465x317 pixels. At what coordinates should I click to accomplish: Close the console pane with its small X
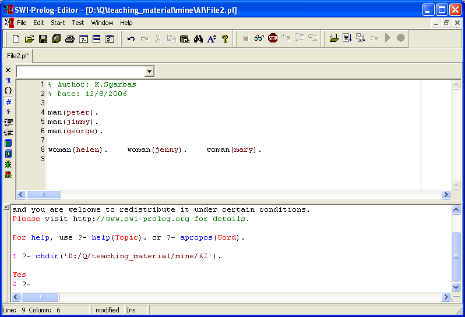point(6,207)
